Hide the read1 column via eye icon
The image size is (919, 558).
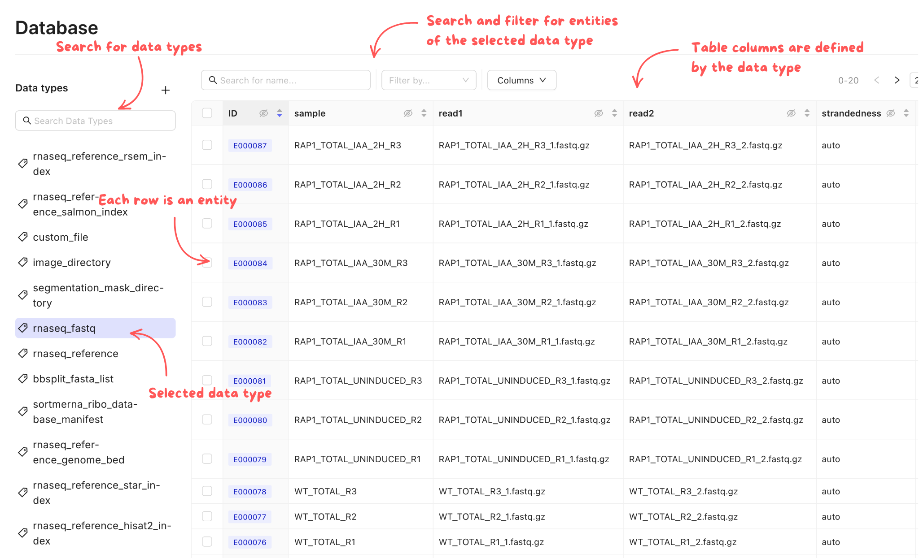tap(599, 113)
